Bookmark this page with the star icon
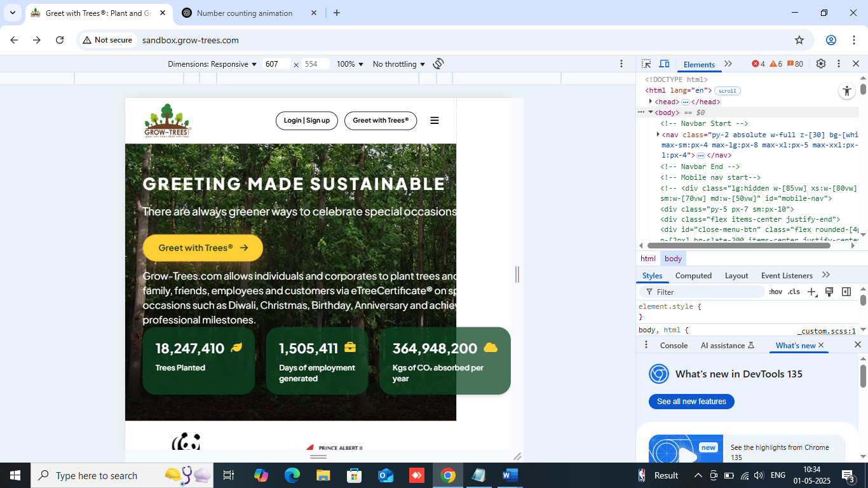The image size is (868, 488). pos(799,40)
